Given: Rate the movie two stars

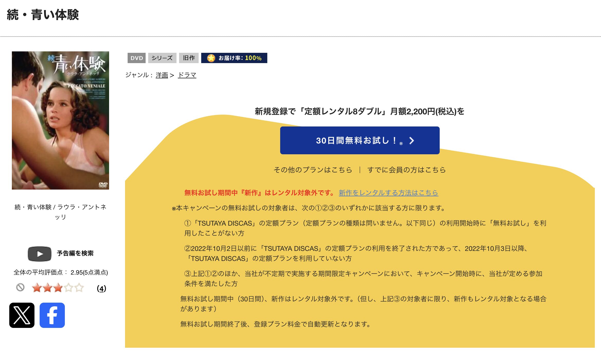Looking at the screenshot, I should pos(47,288).
